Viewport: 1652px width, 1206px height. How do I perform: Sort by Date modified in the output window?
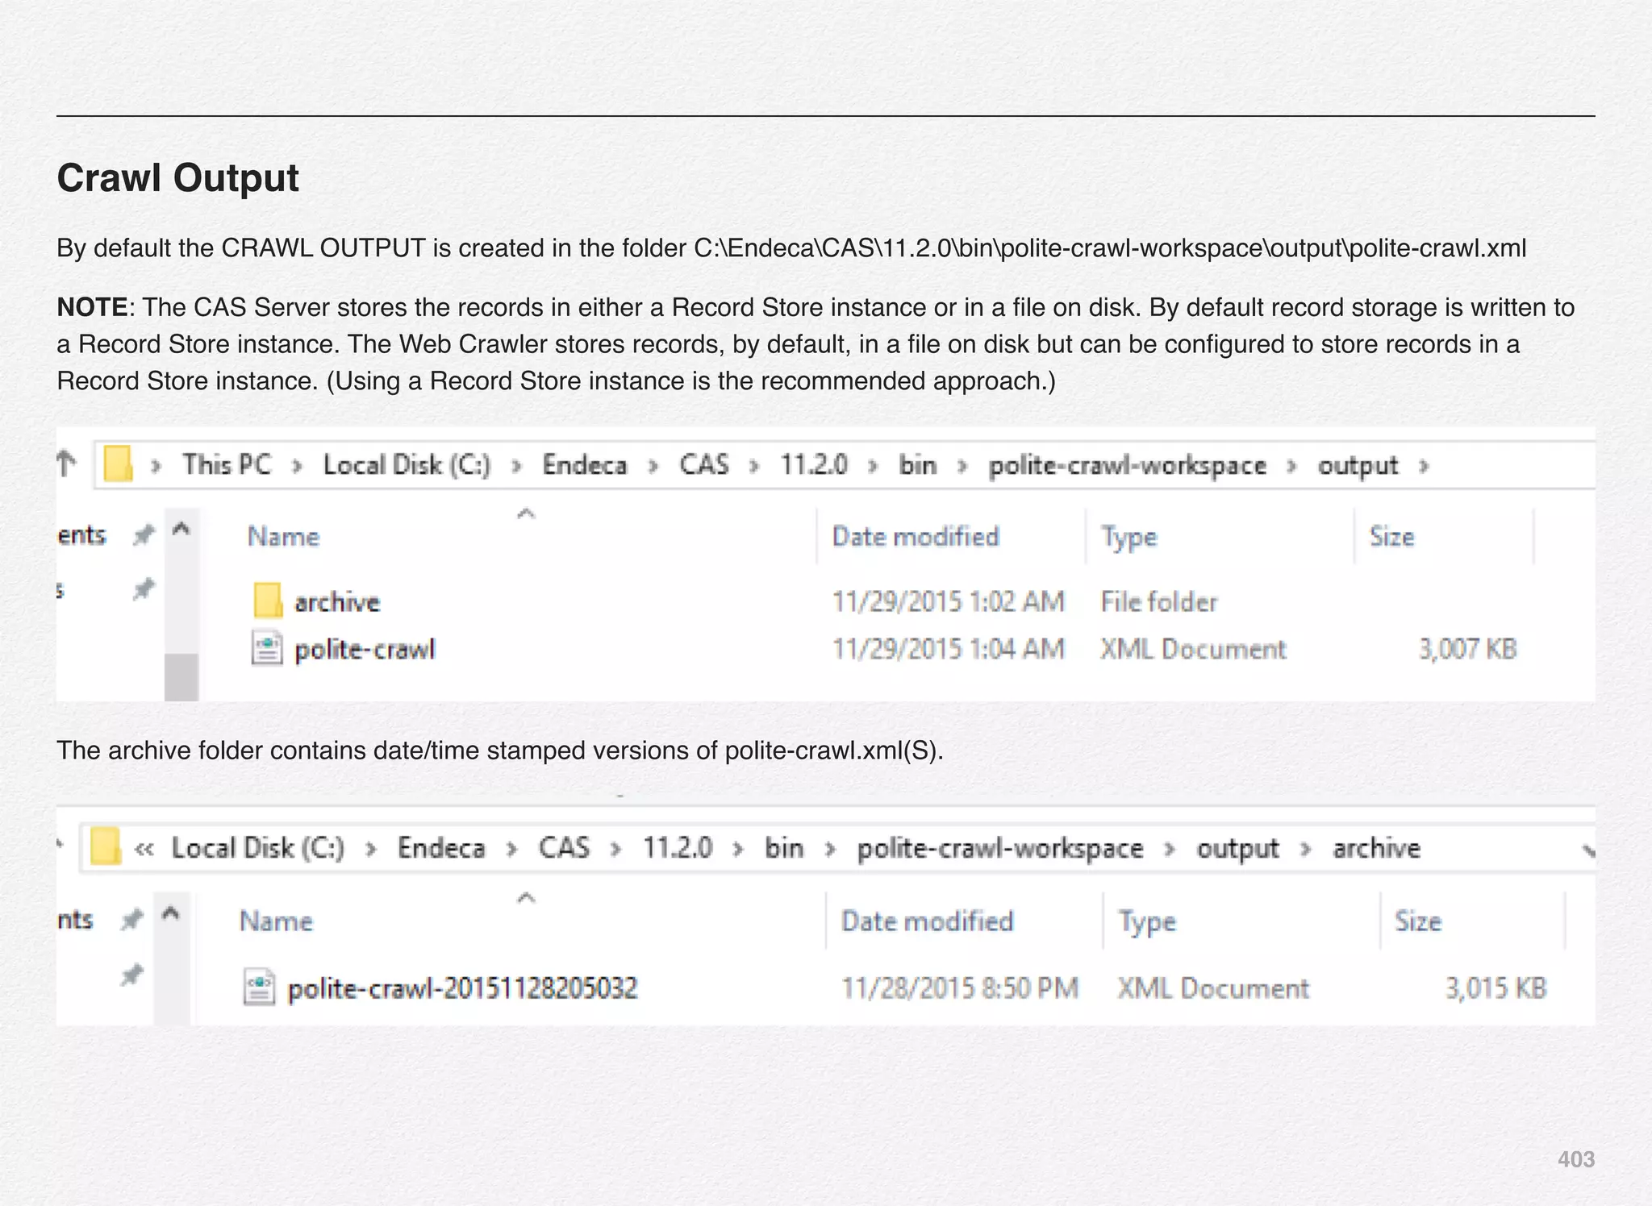tap(916, 536)
